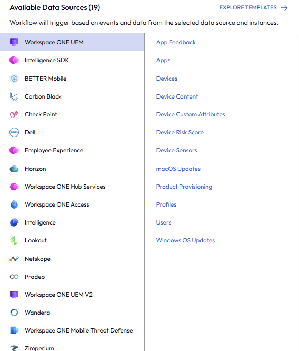Click the Intelligence SDK icon
The image size is (299, 351).
[14, 60]
